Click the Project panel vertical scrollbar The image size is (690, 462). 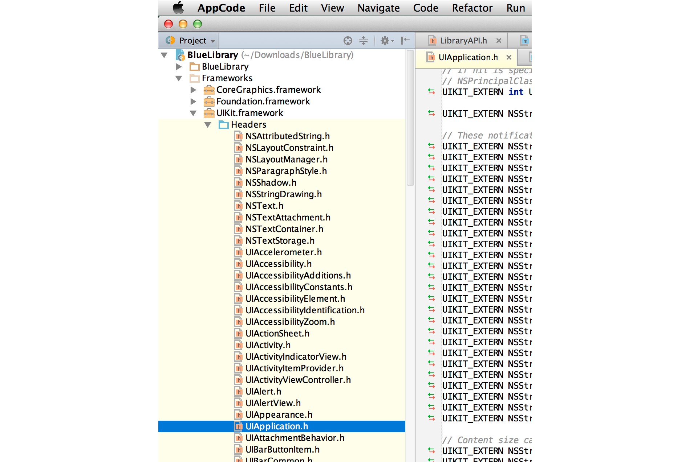click(x=410, y=118)
